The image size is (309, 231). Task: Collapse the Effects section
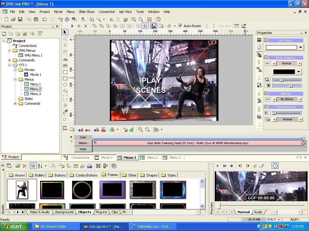tap(266, 94)
